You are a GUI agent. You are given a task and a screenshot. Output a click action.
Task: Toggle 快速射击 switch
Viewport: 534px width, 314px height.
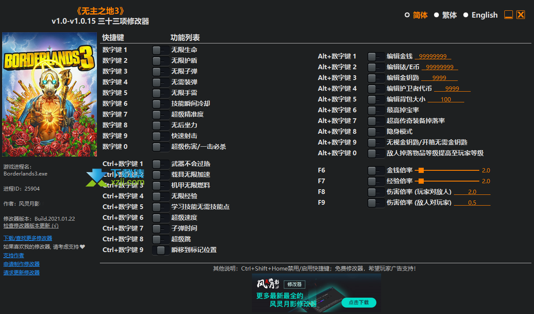[161, 136]
